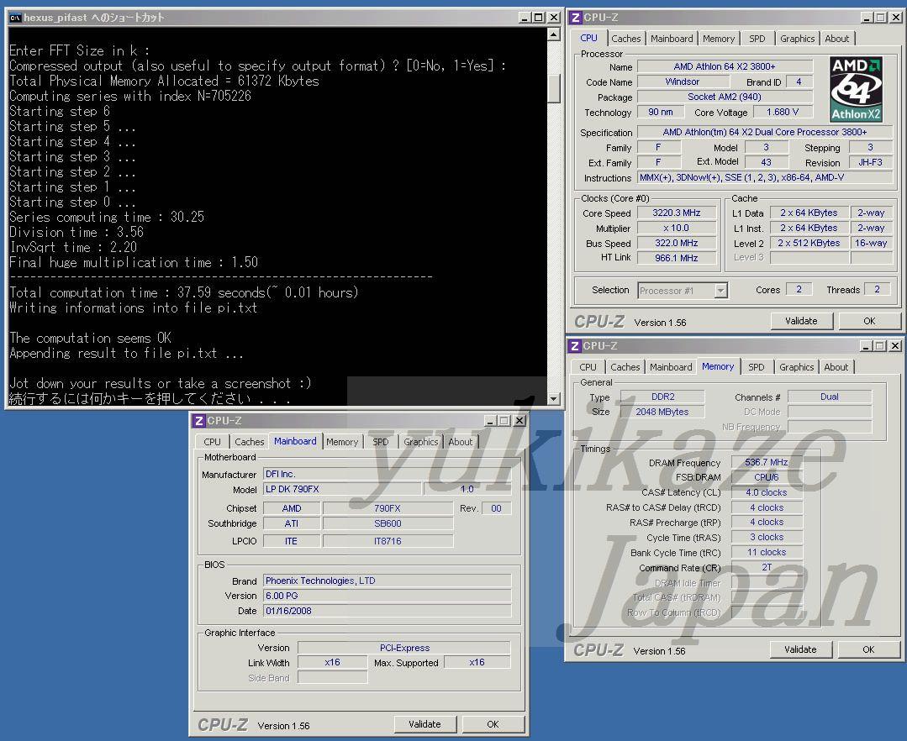Open Graphics tab in top CPU-Z window
907x741 pixels.
click(x=797, y=39)
